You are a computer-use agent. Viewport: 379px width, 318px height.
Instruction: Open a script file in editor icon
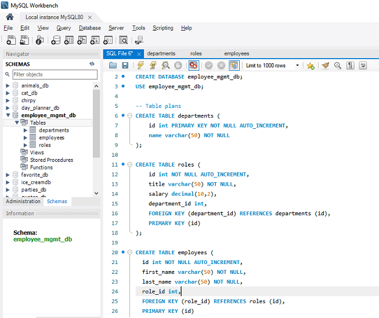click(x=113, y=65)
